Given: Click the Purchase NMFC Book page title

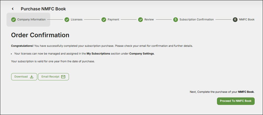Looking at the screenshot, I should (x=43, y=9).
